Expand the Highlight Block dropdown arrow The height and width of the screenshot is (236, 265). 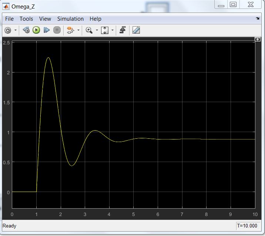pos(78,30)
